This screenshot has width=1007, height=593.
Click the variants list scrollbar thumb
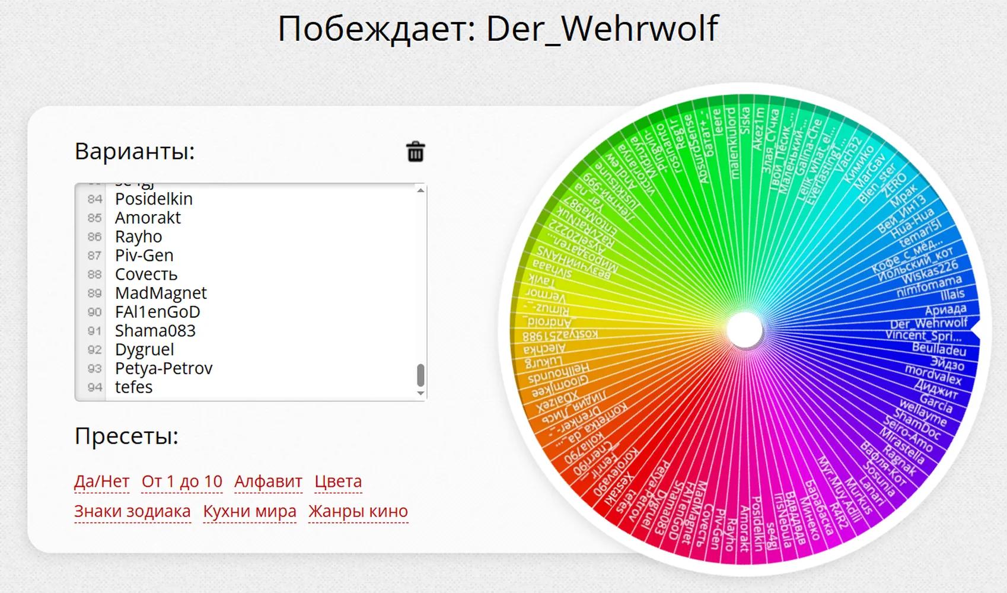[420, 375]
